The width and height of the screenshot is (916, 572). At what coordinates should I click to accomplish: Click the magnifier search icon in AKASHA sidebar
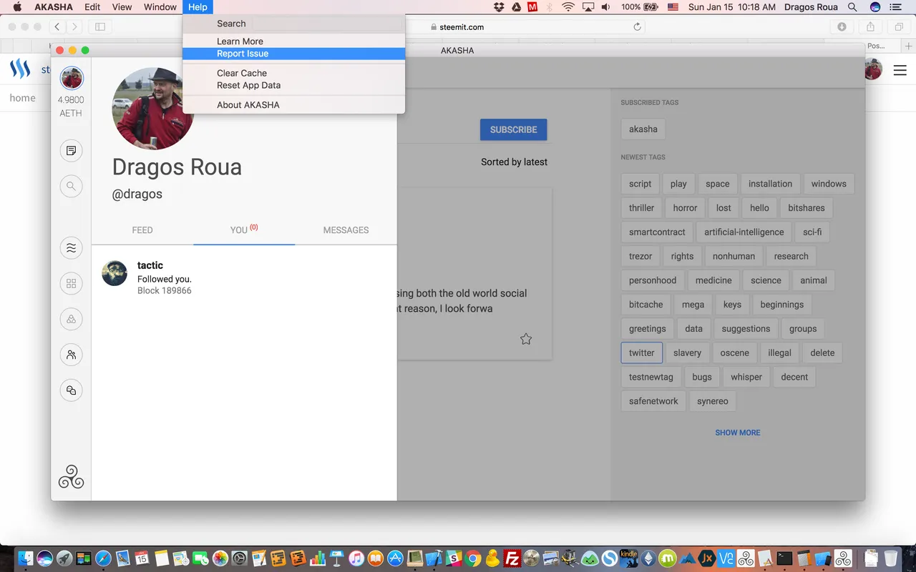pyautogui.click(x=71, y=187)
